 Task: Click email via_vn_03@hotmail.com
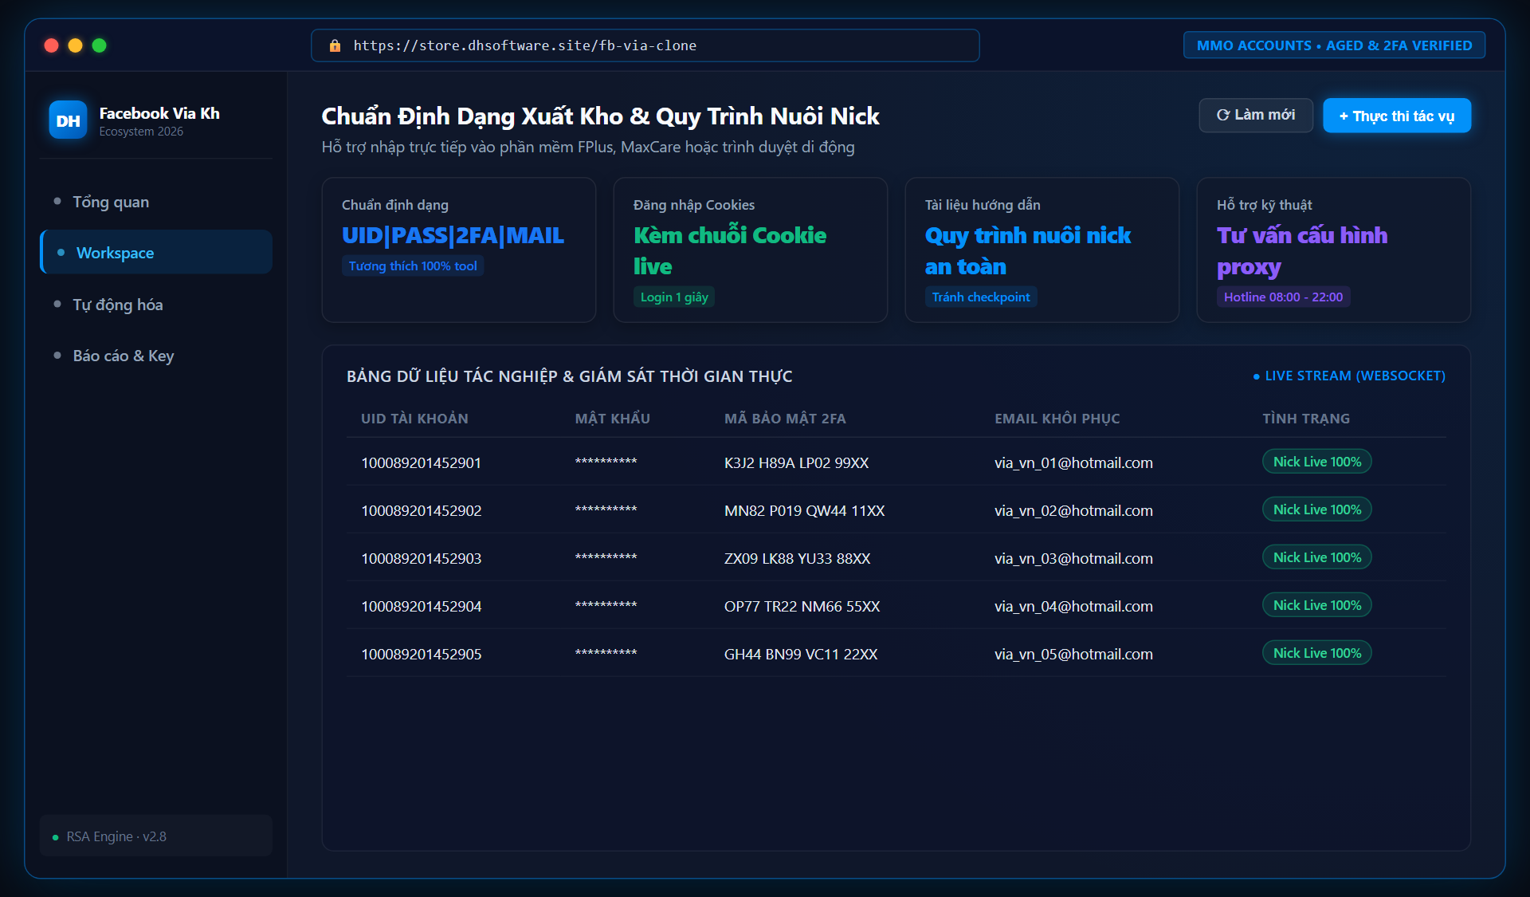click(1073, 559)
